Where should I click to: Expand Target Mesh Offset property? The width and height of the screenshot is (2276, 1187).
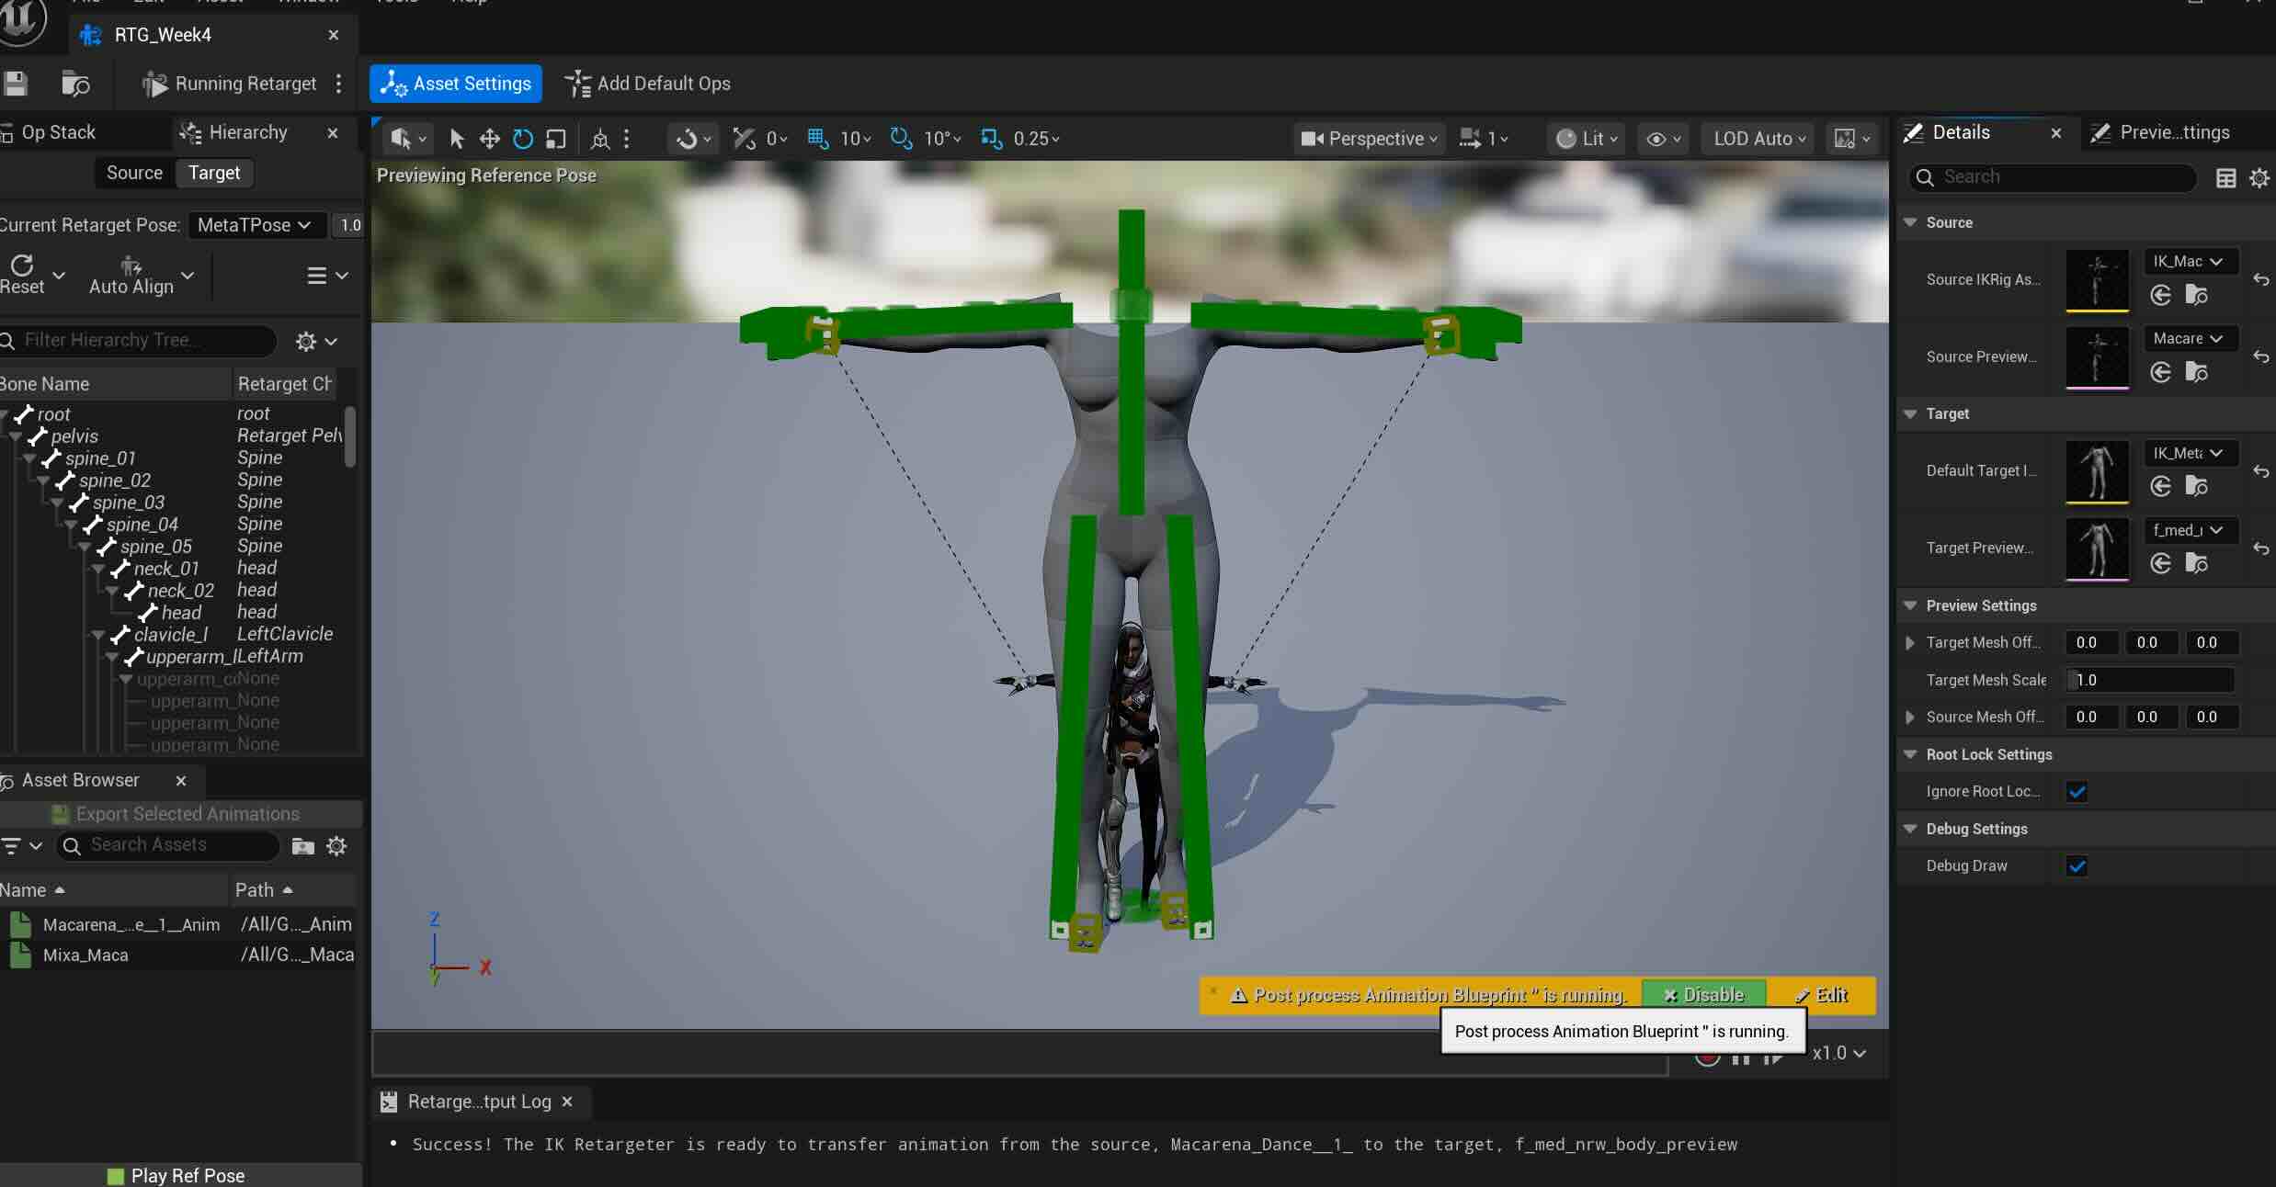pyautogui.click(x=1910, y=643)
